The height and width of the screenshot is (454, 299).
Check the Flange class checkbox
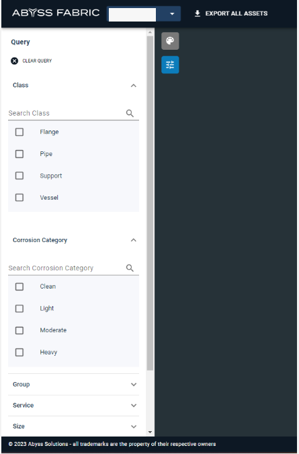click(x=19, y=132)
